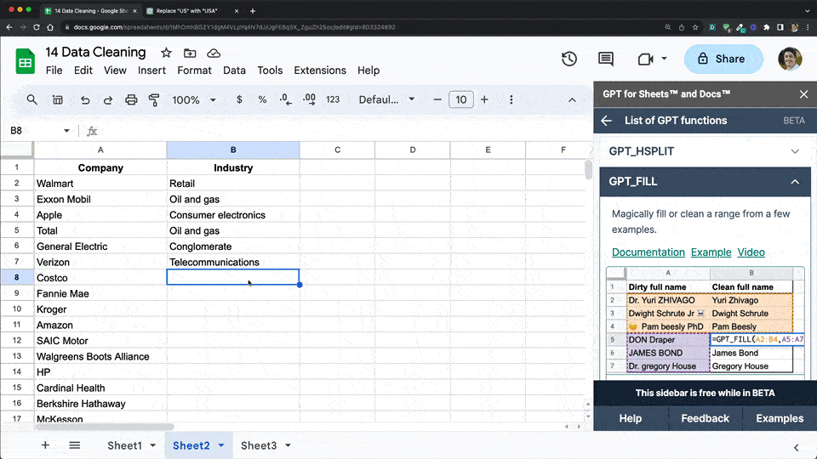Go to Google Sheets home via logo
This screenshot has height=459, width=817.
25,61
